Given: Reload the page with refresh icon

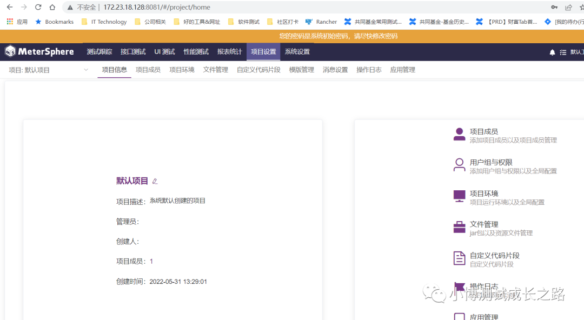Looking at the screenshot, I should pyautogui.click(x=38, y=7).
